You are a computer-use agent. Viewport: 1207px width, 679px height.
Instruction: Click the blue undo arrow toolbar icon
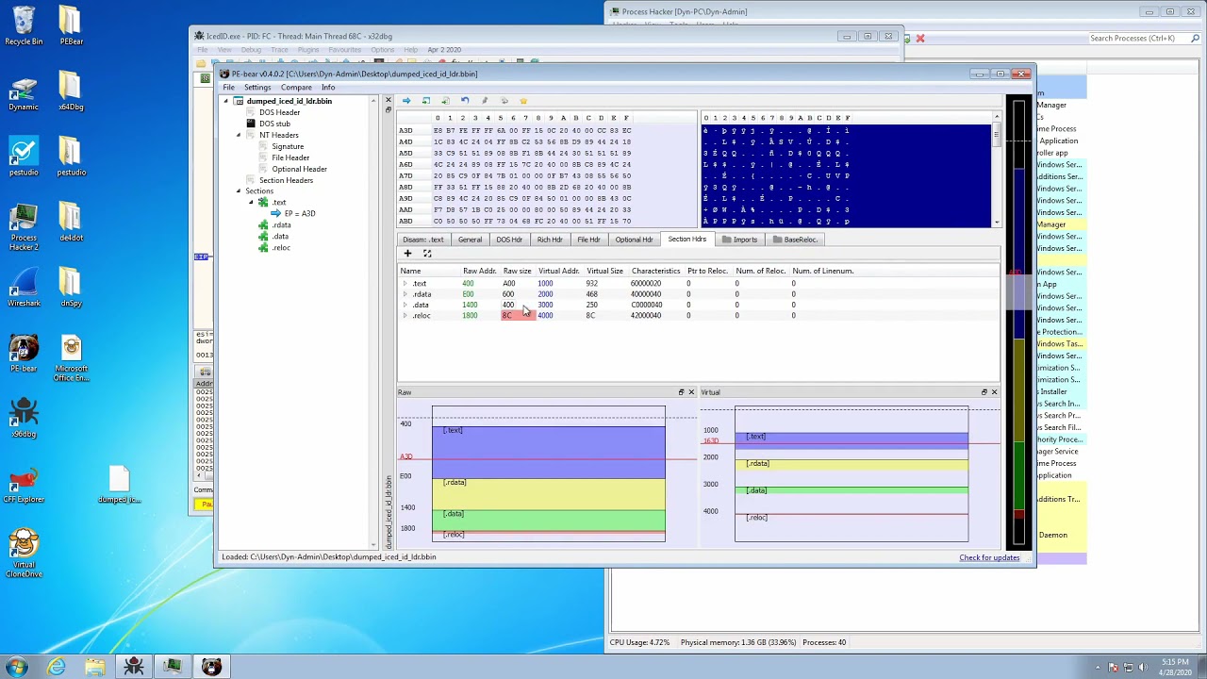[465, 101]
